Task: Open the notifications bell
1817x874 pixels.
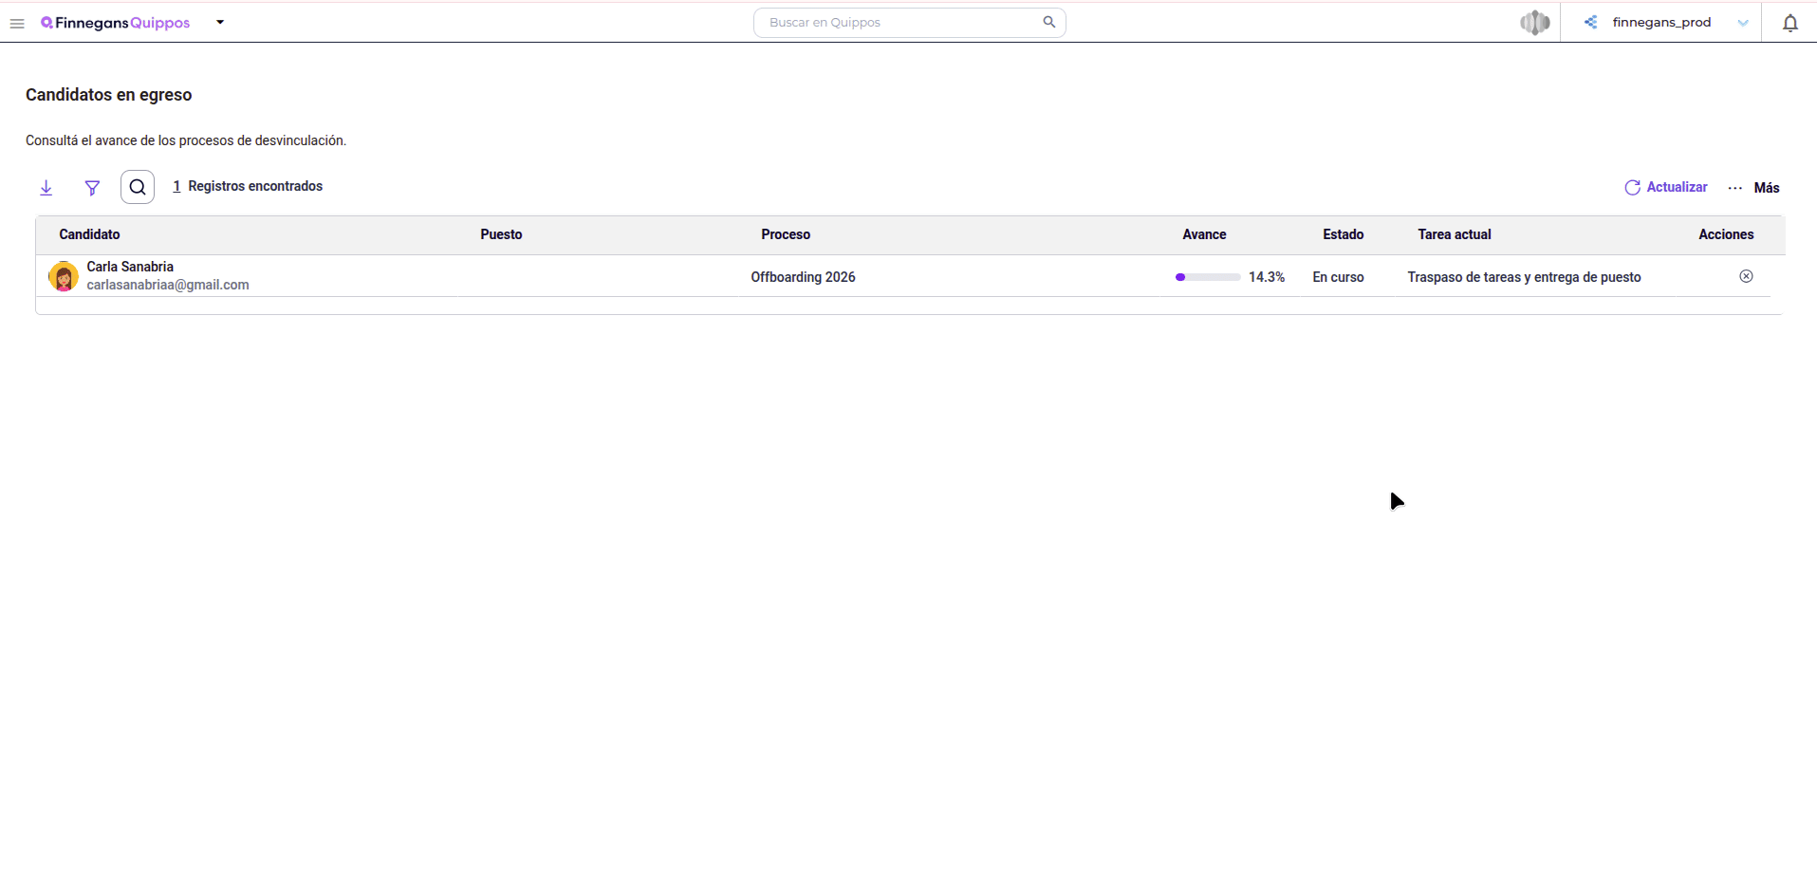Action: pos(1790,23)
